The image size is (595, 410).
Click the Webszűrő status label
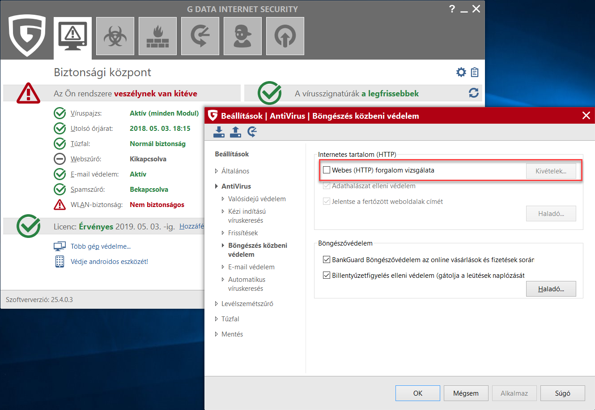(x=86, y=159)
